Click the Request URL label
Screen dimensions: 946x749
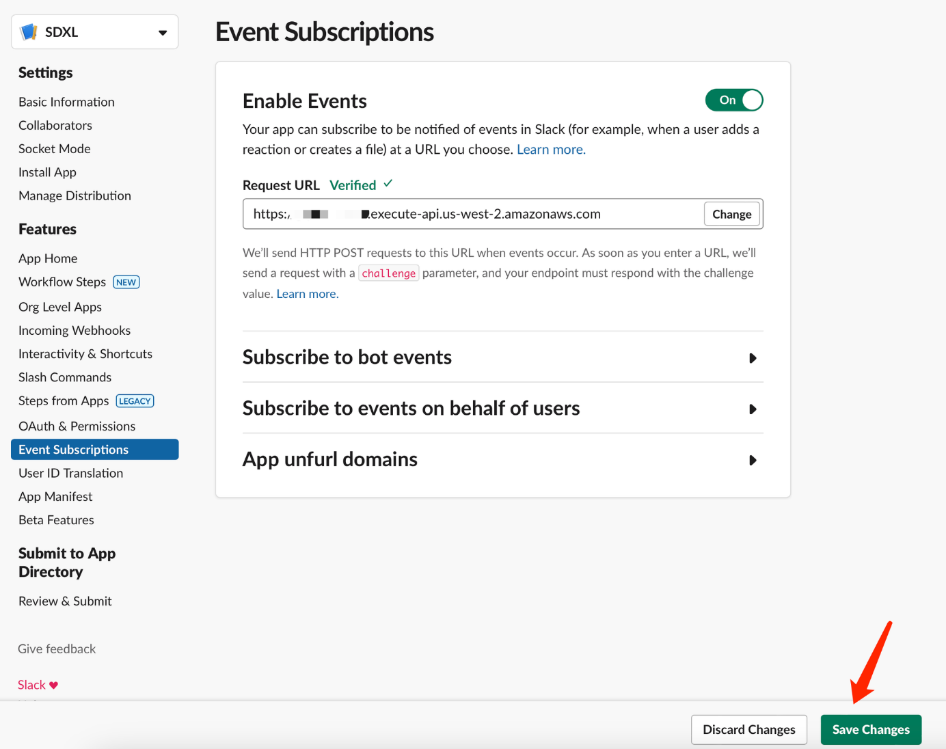coord(281,185)
